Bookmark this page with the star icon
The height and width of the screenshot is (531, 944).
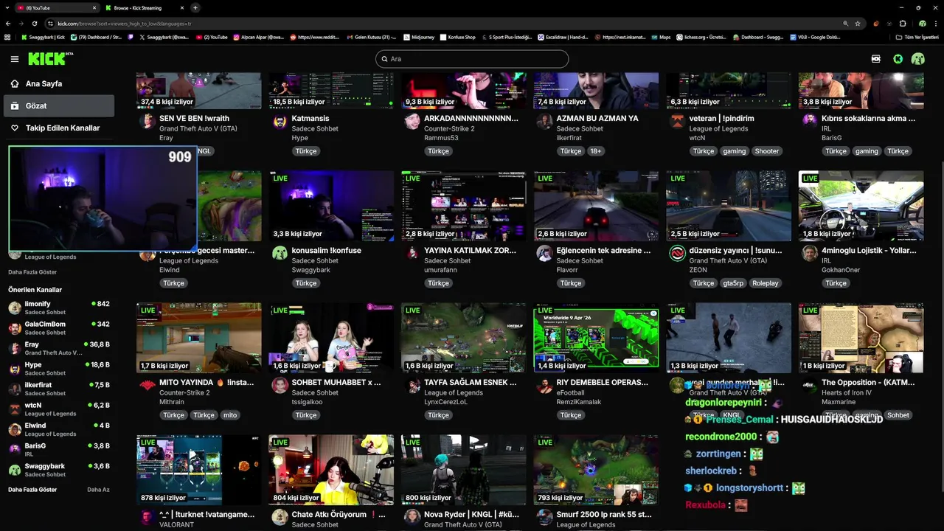[858, 24]
